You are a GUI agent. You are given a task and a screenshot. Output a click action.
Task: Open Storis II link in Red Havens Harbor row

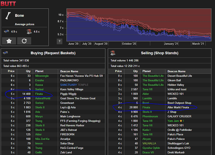(x=40, y=125)
